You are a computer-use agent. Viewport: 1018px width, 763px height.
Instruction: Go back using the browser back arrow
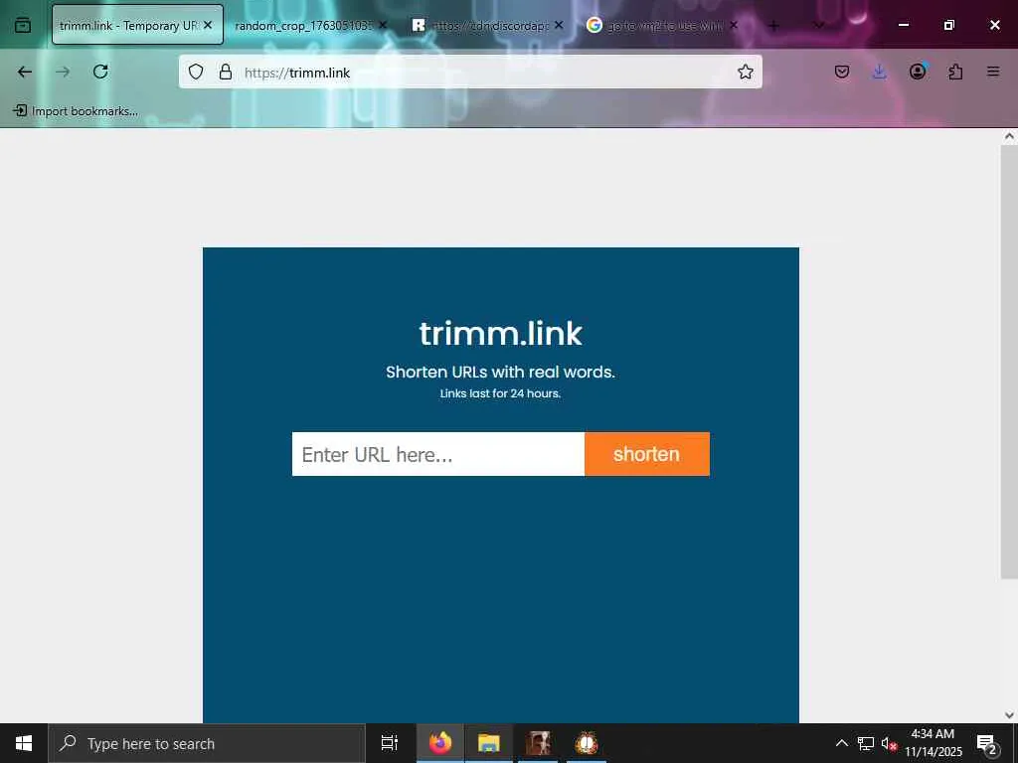click(25, 72)
